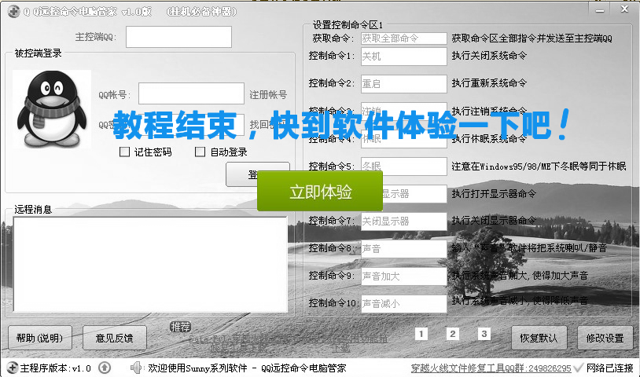This screenshot has width=640, height=377.
Task: Click the 修改设置 modify settings button
Action: 605,338
